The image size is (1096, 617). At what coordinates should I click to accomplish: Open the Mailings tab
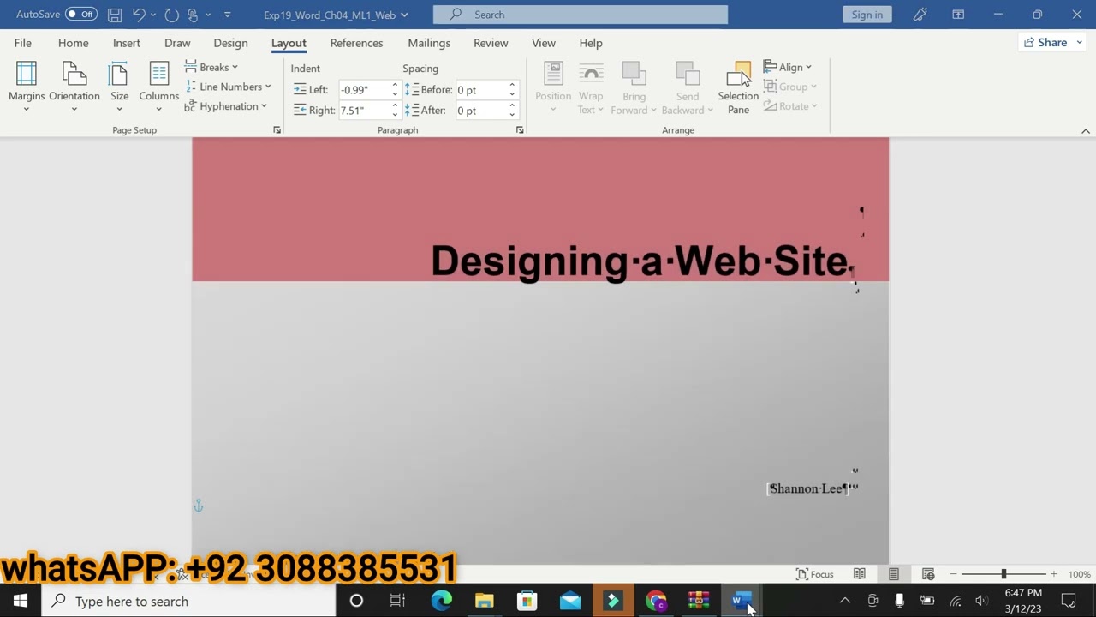[429, 43]
